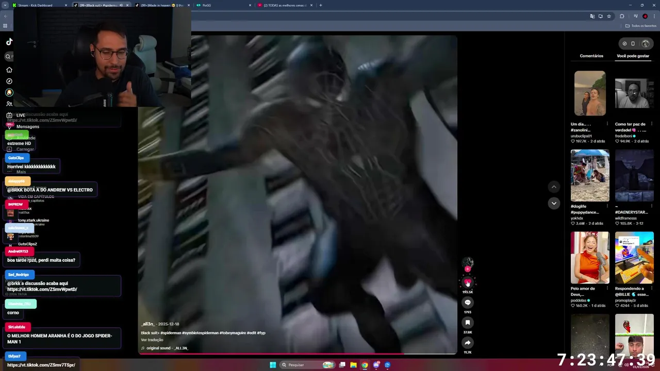Open the Todos os favoritos bookmarks folder

pyautogui.click(x=641, y=26)
